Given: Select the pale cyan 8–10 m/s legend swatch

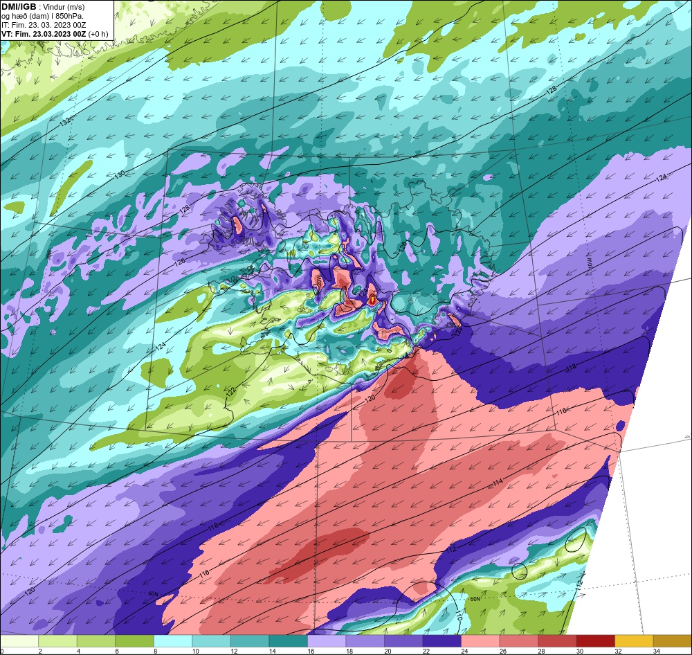Looking at the screenshot, I should pos(173,641).
